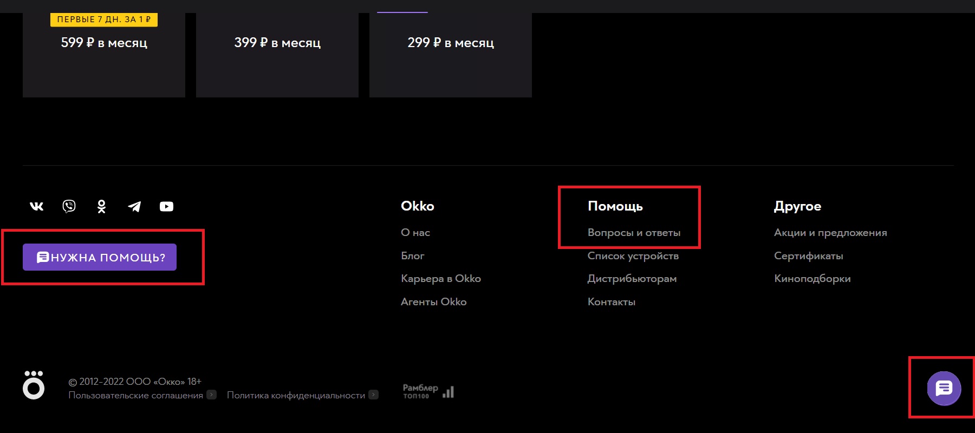Viewport: 975px width, 433px height.
Task: Open the VK social media icon
Action: 37,206
